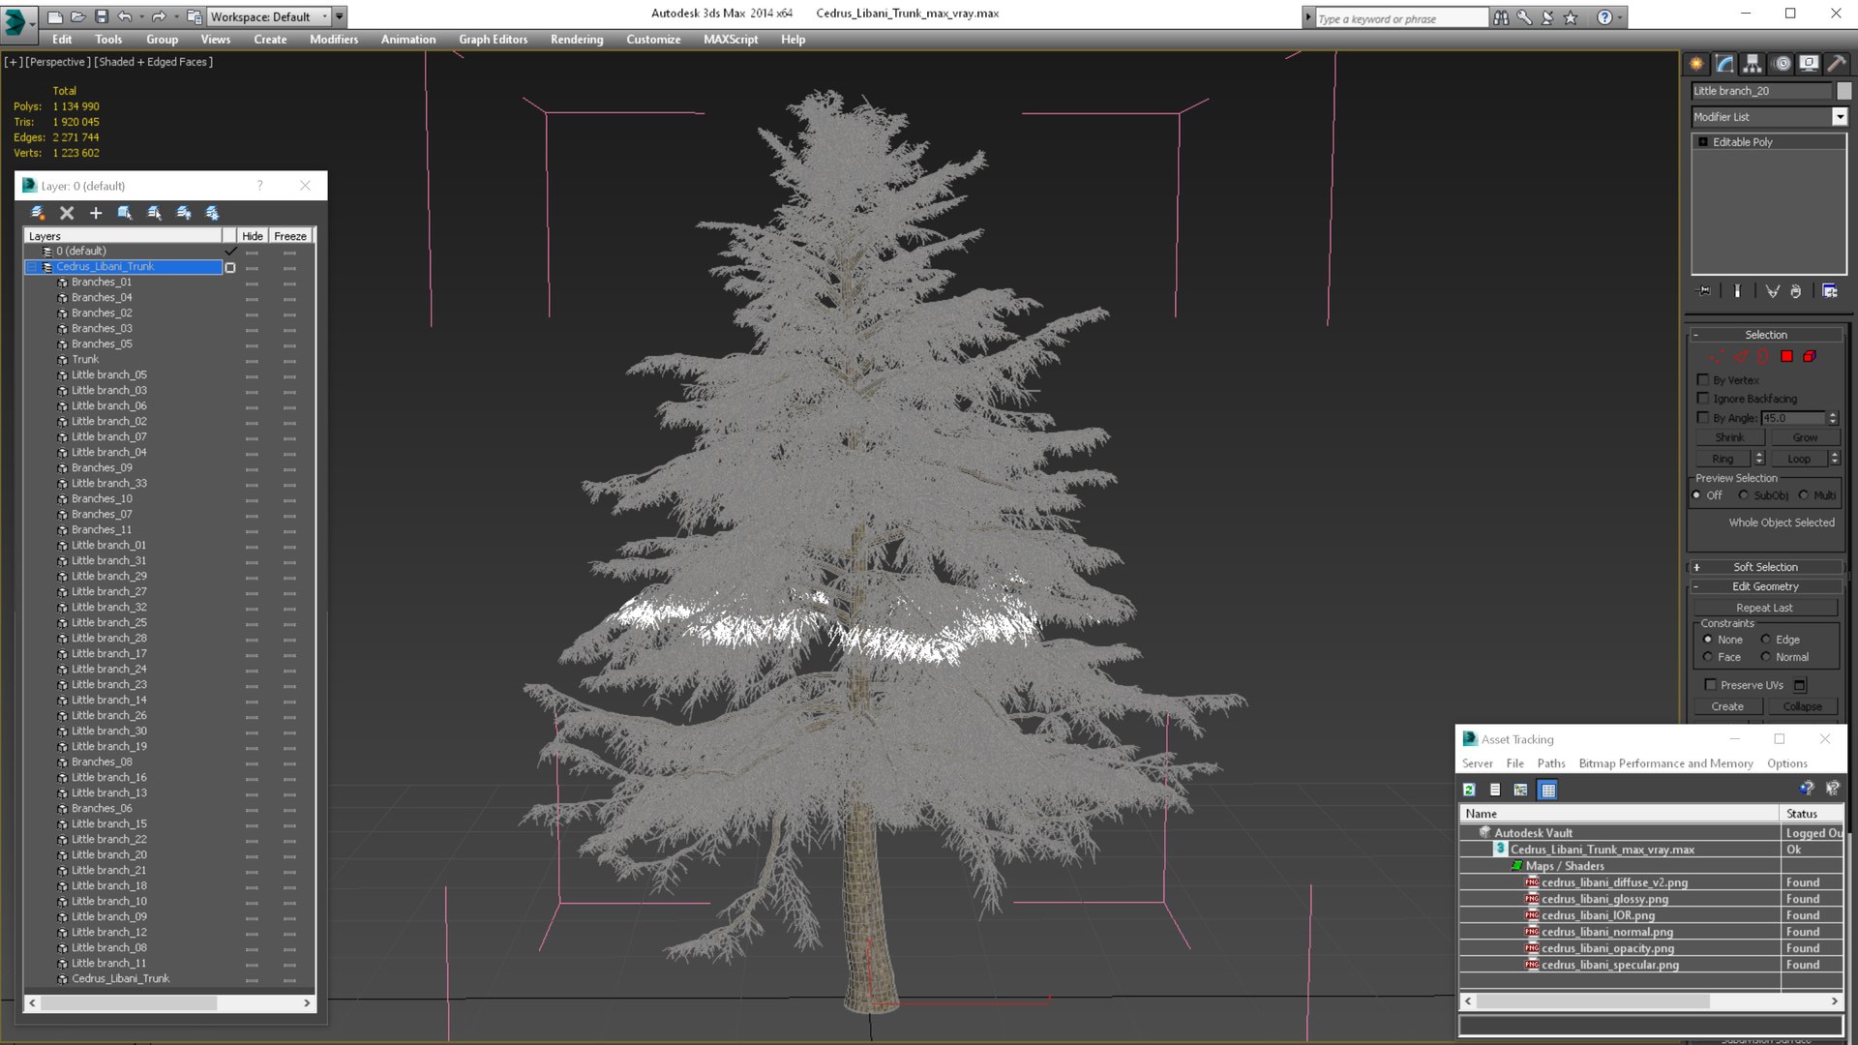1858x1045 pixels.
Task: Enable By Vertex checkbox
Action: (x=1703, y=379)
